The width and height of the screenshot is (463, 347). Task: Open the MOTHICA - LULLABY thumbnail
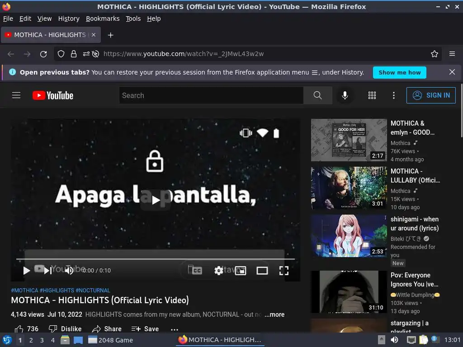349,188
